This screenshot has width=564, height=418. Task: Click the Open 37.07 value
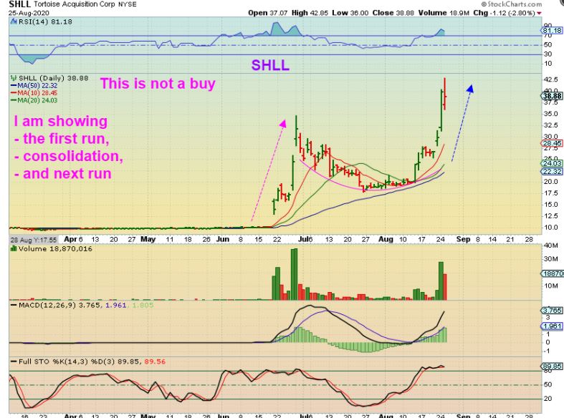pyautogui.click(x=267, y=13)
